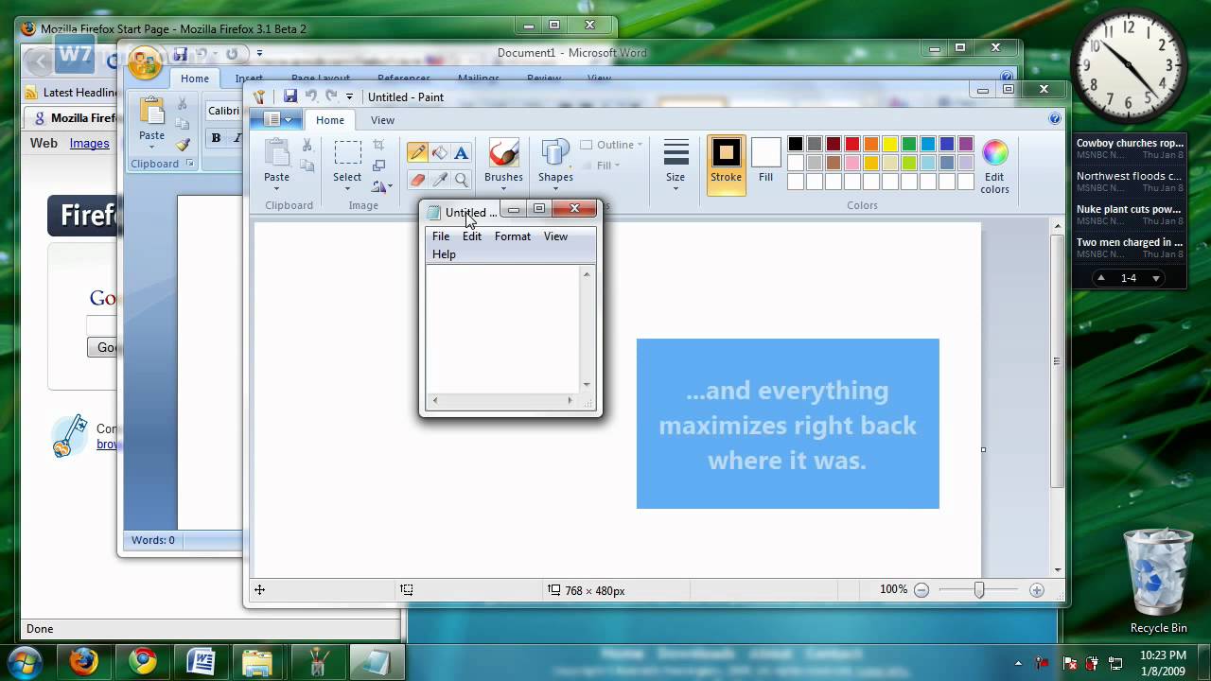The height and width of the screenshot is (681, 1211).
Task: Select the Pencil tool in Paint
Action: pos(417,153)
